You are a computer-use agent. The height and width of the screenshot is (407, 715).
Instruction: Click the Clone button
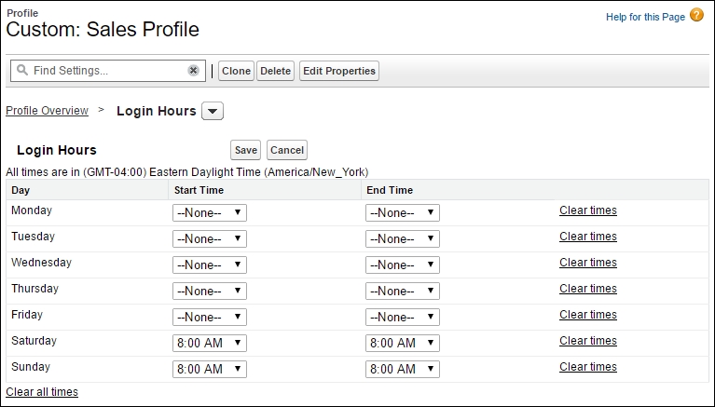(x=236, y=71)
